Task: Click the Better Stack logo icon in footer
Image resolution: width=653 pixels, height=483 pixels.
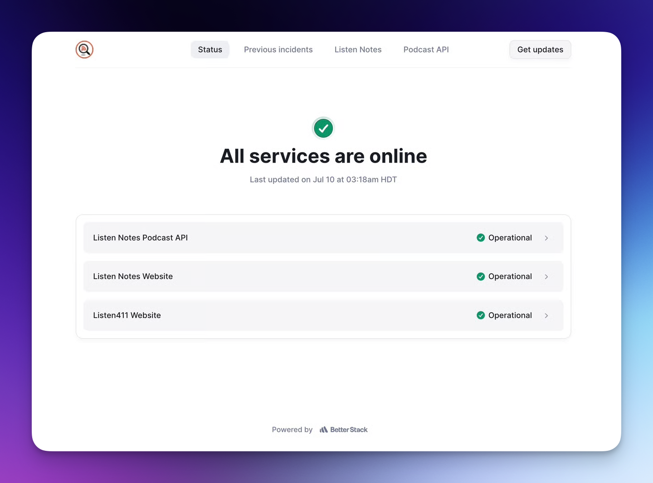Action: pyautogui.click(x=323, y=430)
